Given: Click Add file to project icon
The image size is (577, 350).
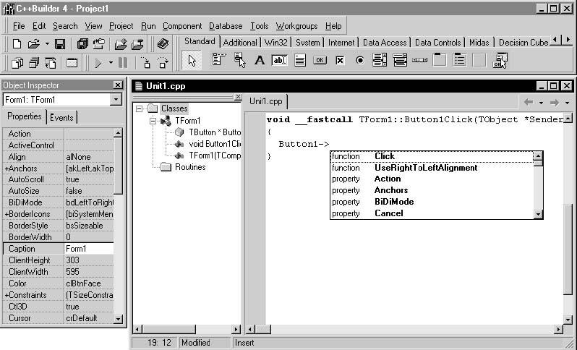Looking at the screenshot, I should coord(120,44).
